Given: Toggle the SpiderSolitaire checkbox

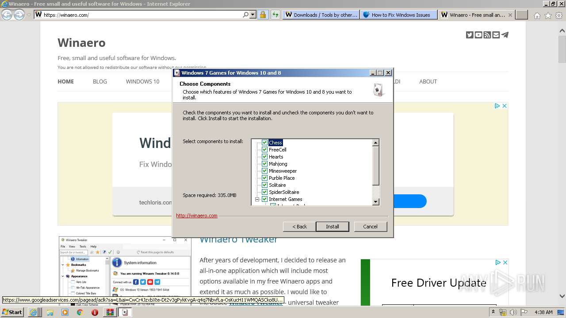Looking at the screenshot, I should [264, 192].
